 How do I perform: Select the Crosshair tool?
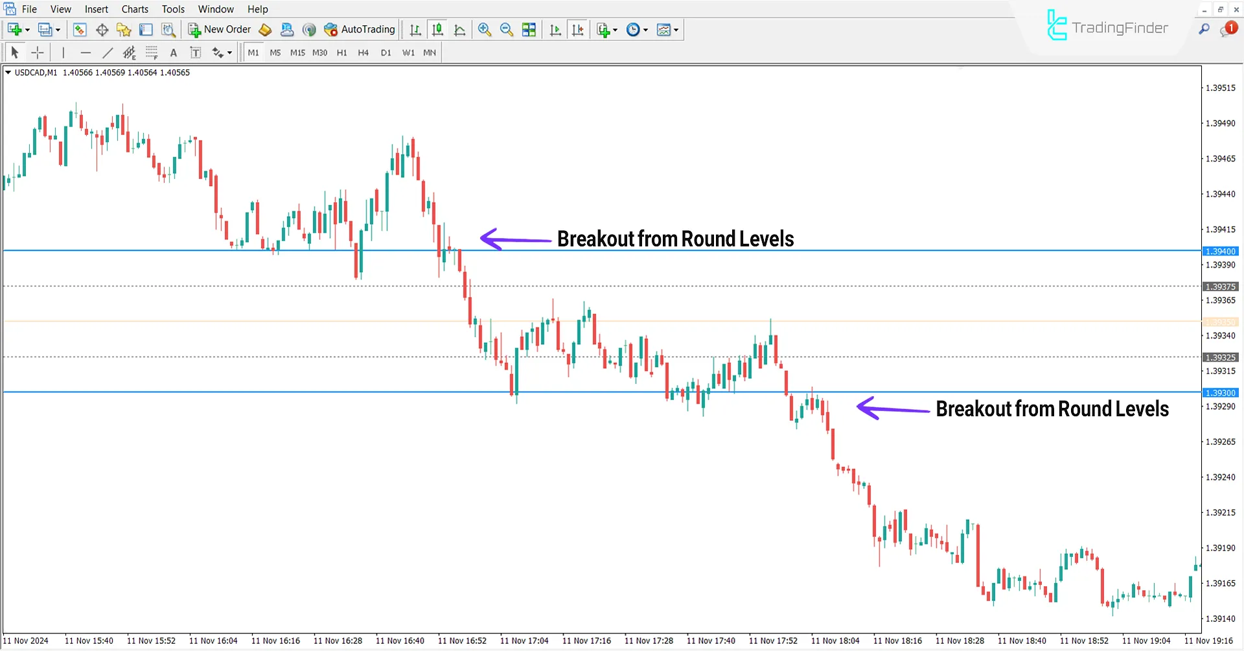(37, 53)
